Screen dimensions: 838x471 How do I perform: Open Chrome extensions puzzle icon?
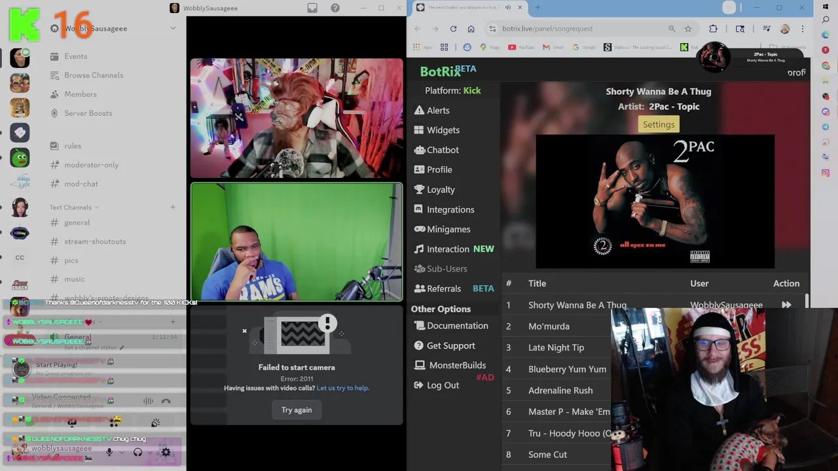pos(713,29)
